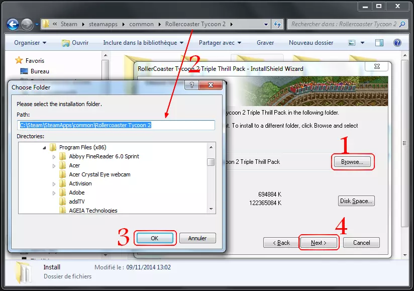Viewport: 414px width, 291px height.
Task: Click the Browse... button in InstallShield Wizard
Action: click(352, 162)
